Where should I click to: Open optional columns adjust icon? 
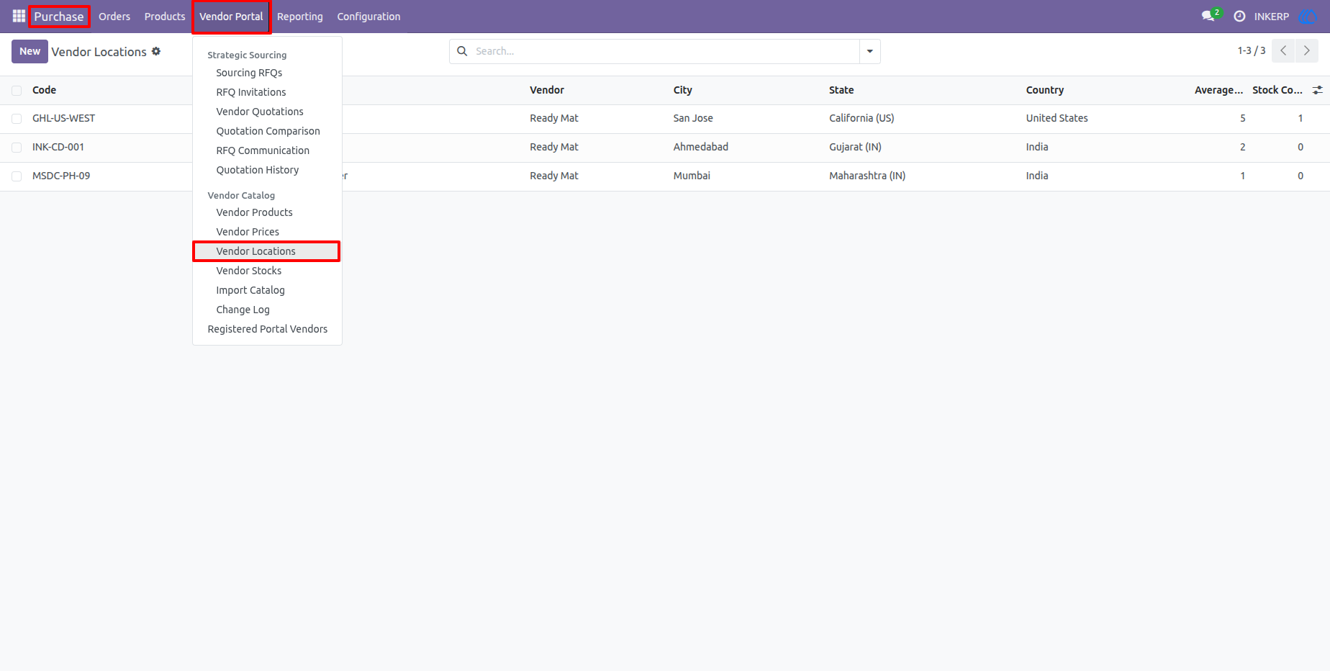click(1318, 90)
